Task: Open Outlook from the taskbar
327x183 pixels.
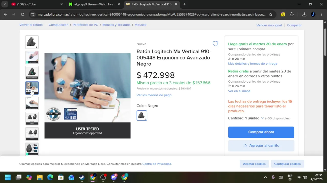Action: click(x=71, y=177)
